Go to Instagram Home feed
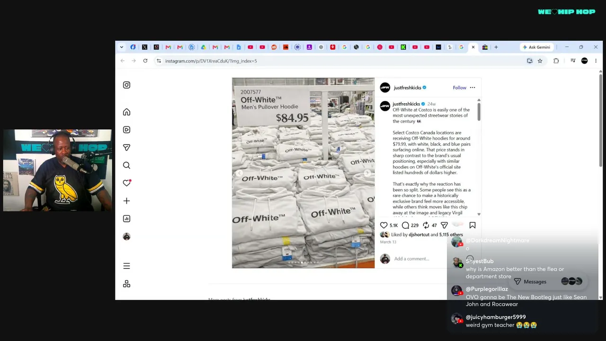 coord(126,112)
